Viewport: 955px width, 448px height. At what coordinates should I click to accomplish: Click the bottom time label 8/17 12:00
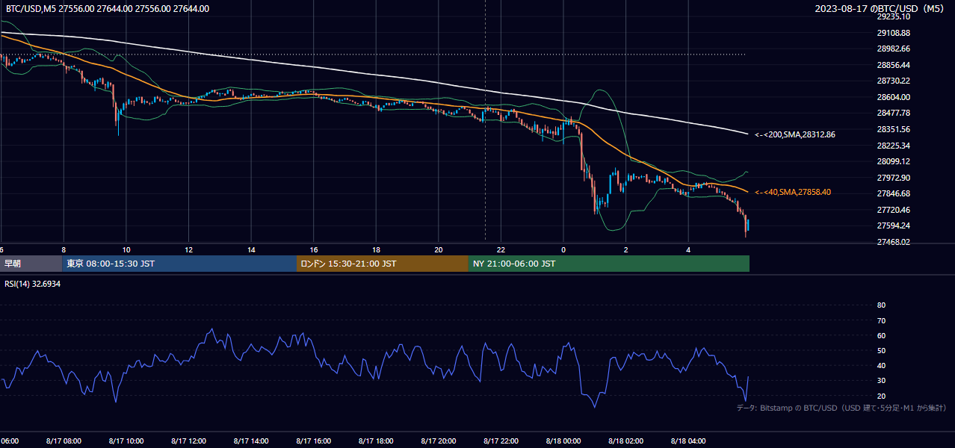point(188,441)
